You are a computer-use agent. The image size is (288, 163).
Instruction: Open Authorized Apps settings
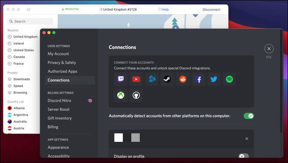pos(62,72)
